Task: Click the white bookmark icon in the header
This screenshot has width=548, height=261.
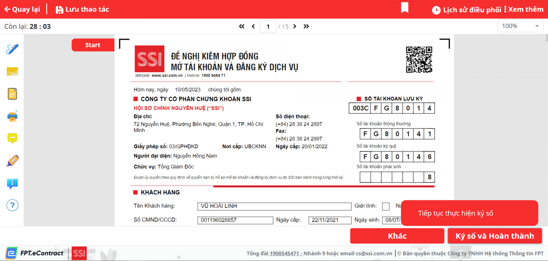Action: click(x=404, y=7)
